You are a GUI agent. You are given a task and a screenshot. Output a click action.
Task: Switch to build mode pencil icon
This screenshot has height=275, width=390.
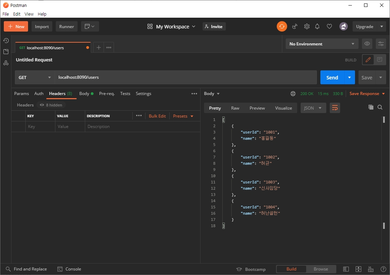(368, 60)
